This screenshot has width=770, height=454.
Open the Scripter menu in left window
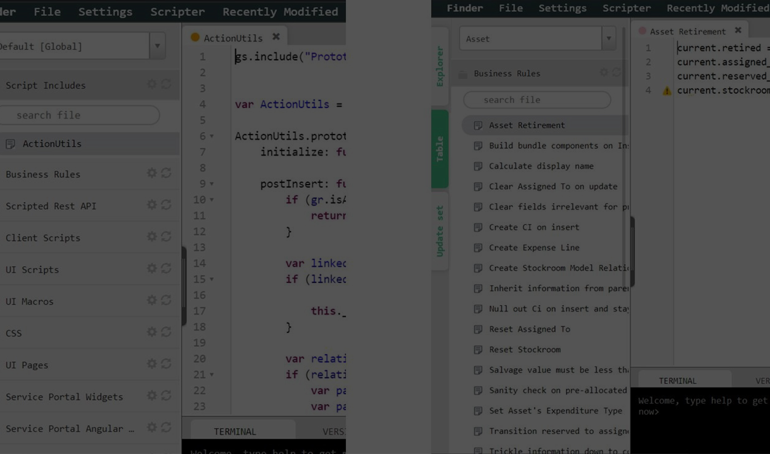177,11
